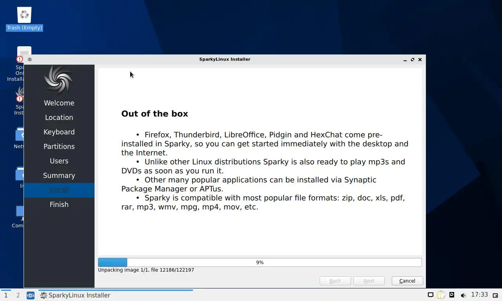Click the bullet text about compatible file formats
The height and width of the screenshot is (301, 502).
pyautogui.click(x=263, y=202)
